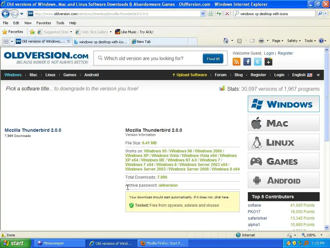Image resolution: width=330 pixels, height=248 pixels.
Task: Click the Windows Start button
Action: coord(15,243)
